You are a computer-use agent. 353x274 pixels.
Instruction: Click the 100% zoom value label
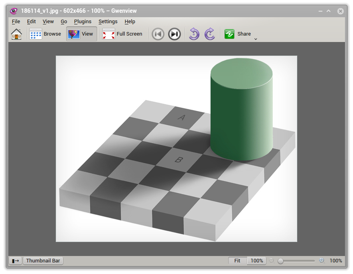(x=336, y=261)
